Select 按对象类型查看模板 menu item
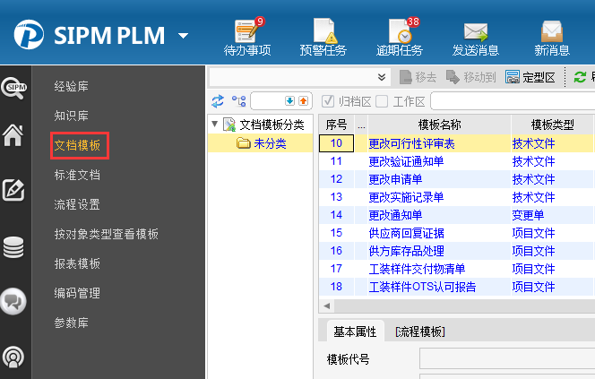Screen dimensions: 595x379 [107, 234]
